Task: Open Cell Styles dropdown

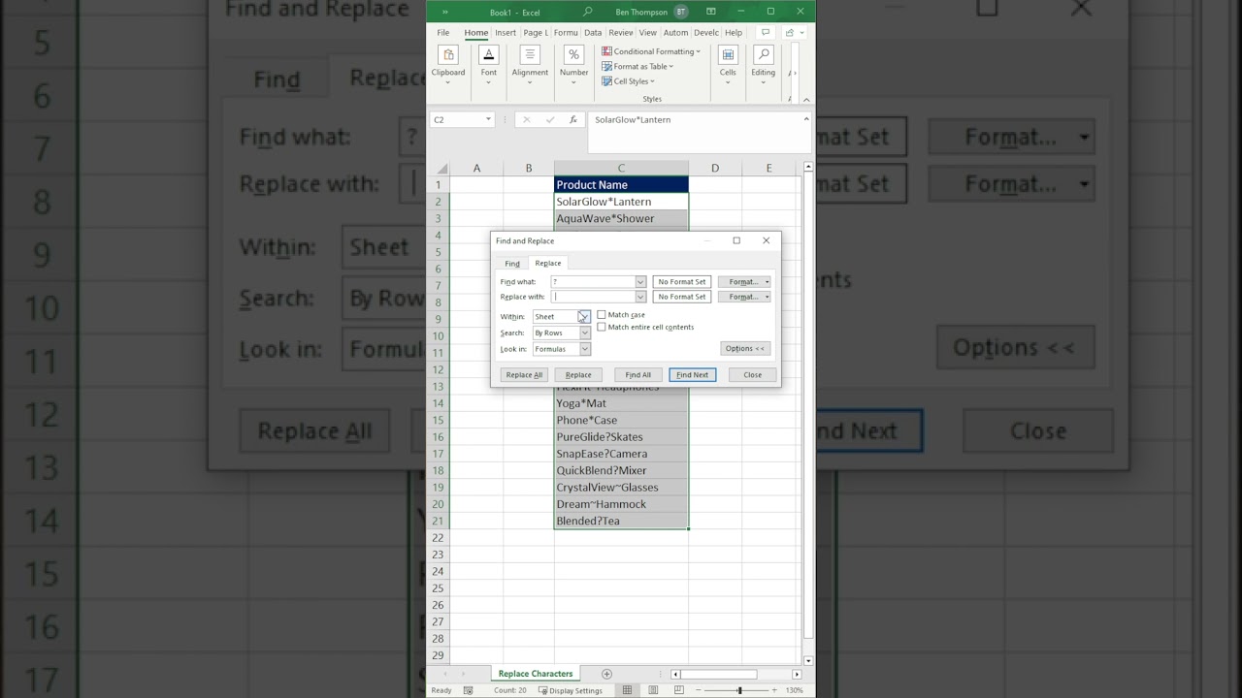Action: point(629,81)
